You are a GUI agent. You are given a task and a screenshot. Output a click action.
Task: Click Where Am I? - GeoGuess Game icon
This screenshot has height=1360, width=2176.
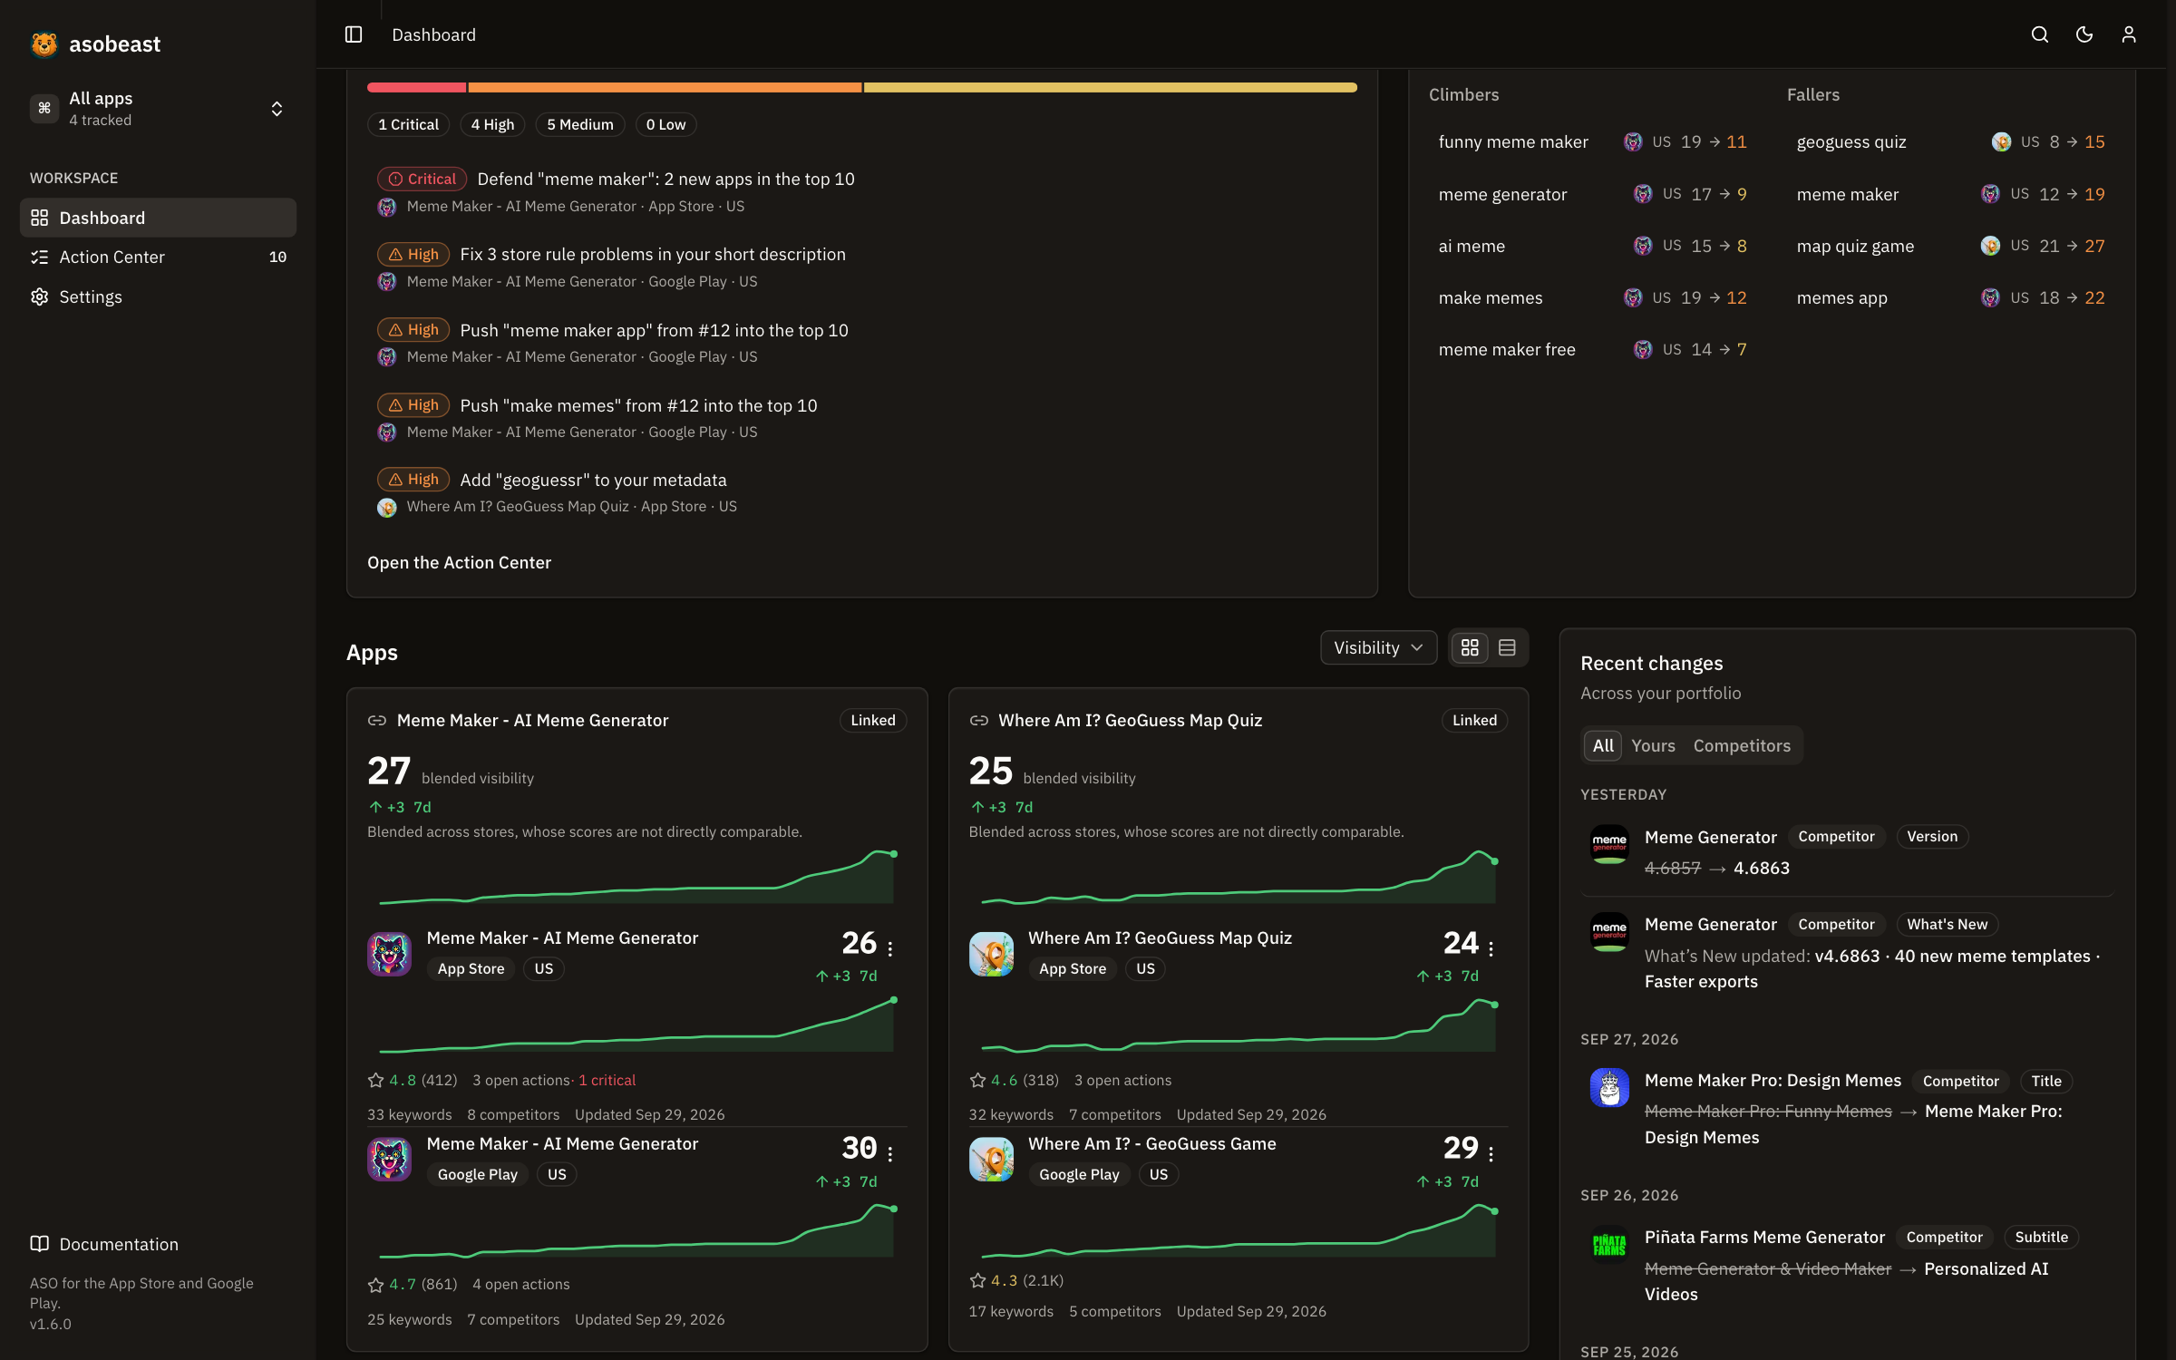[991, 1160]
